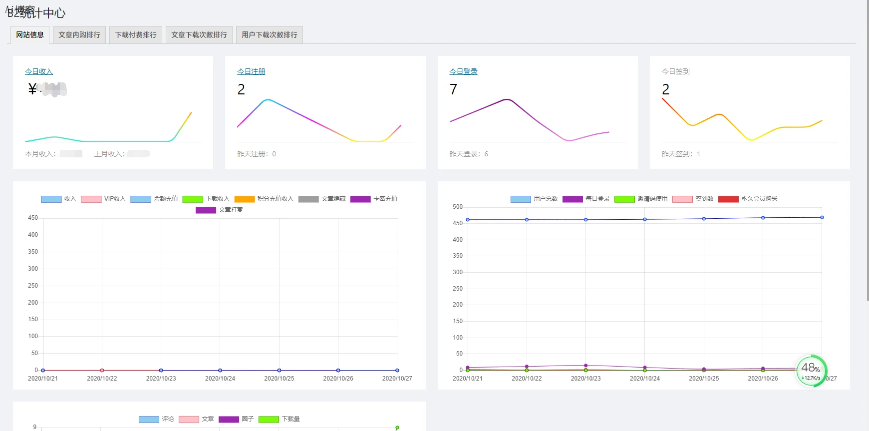Hide the 用户总数 series

tap(521, 199)
